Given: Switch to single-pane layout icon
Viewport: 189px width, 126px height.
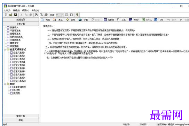Looking at the screenshot, I should pos(71,15).
